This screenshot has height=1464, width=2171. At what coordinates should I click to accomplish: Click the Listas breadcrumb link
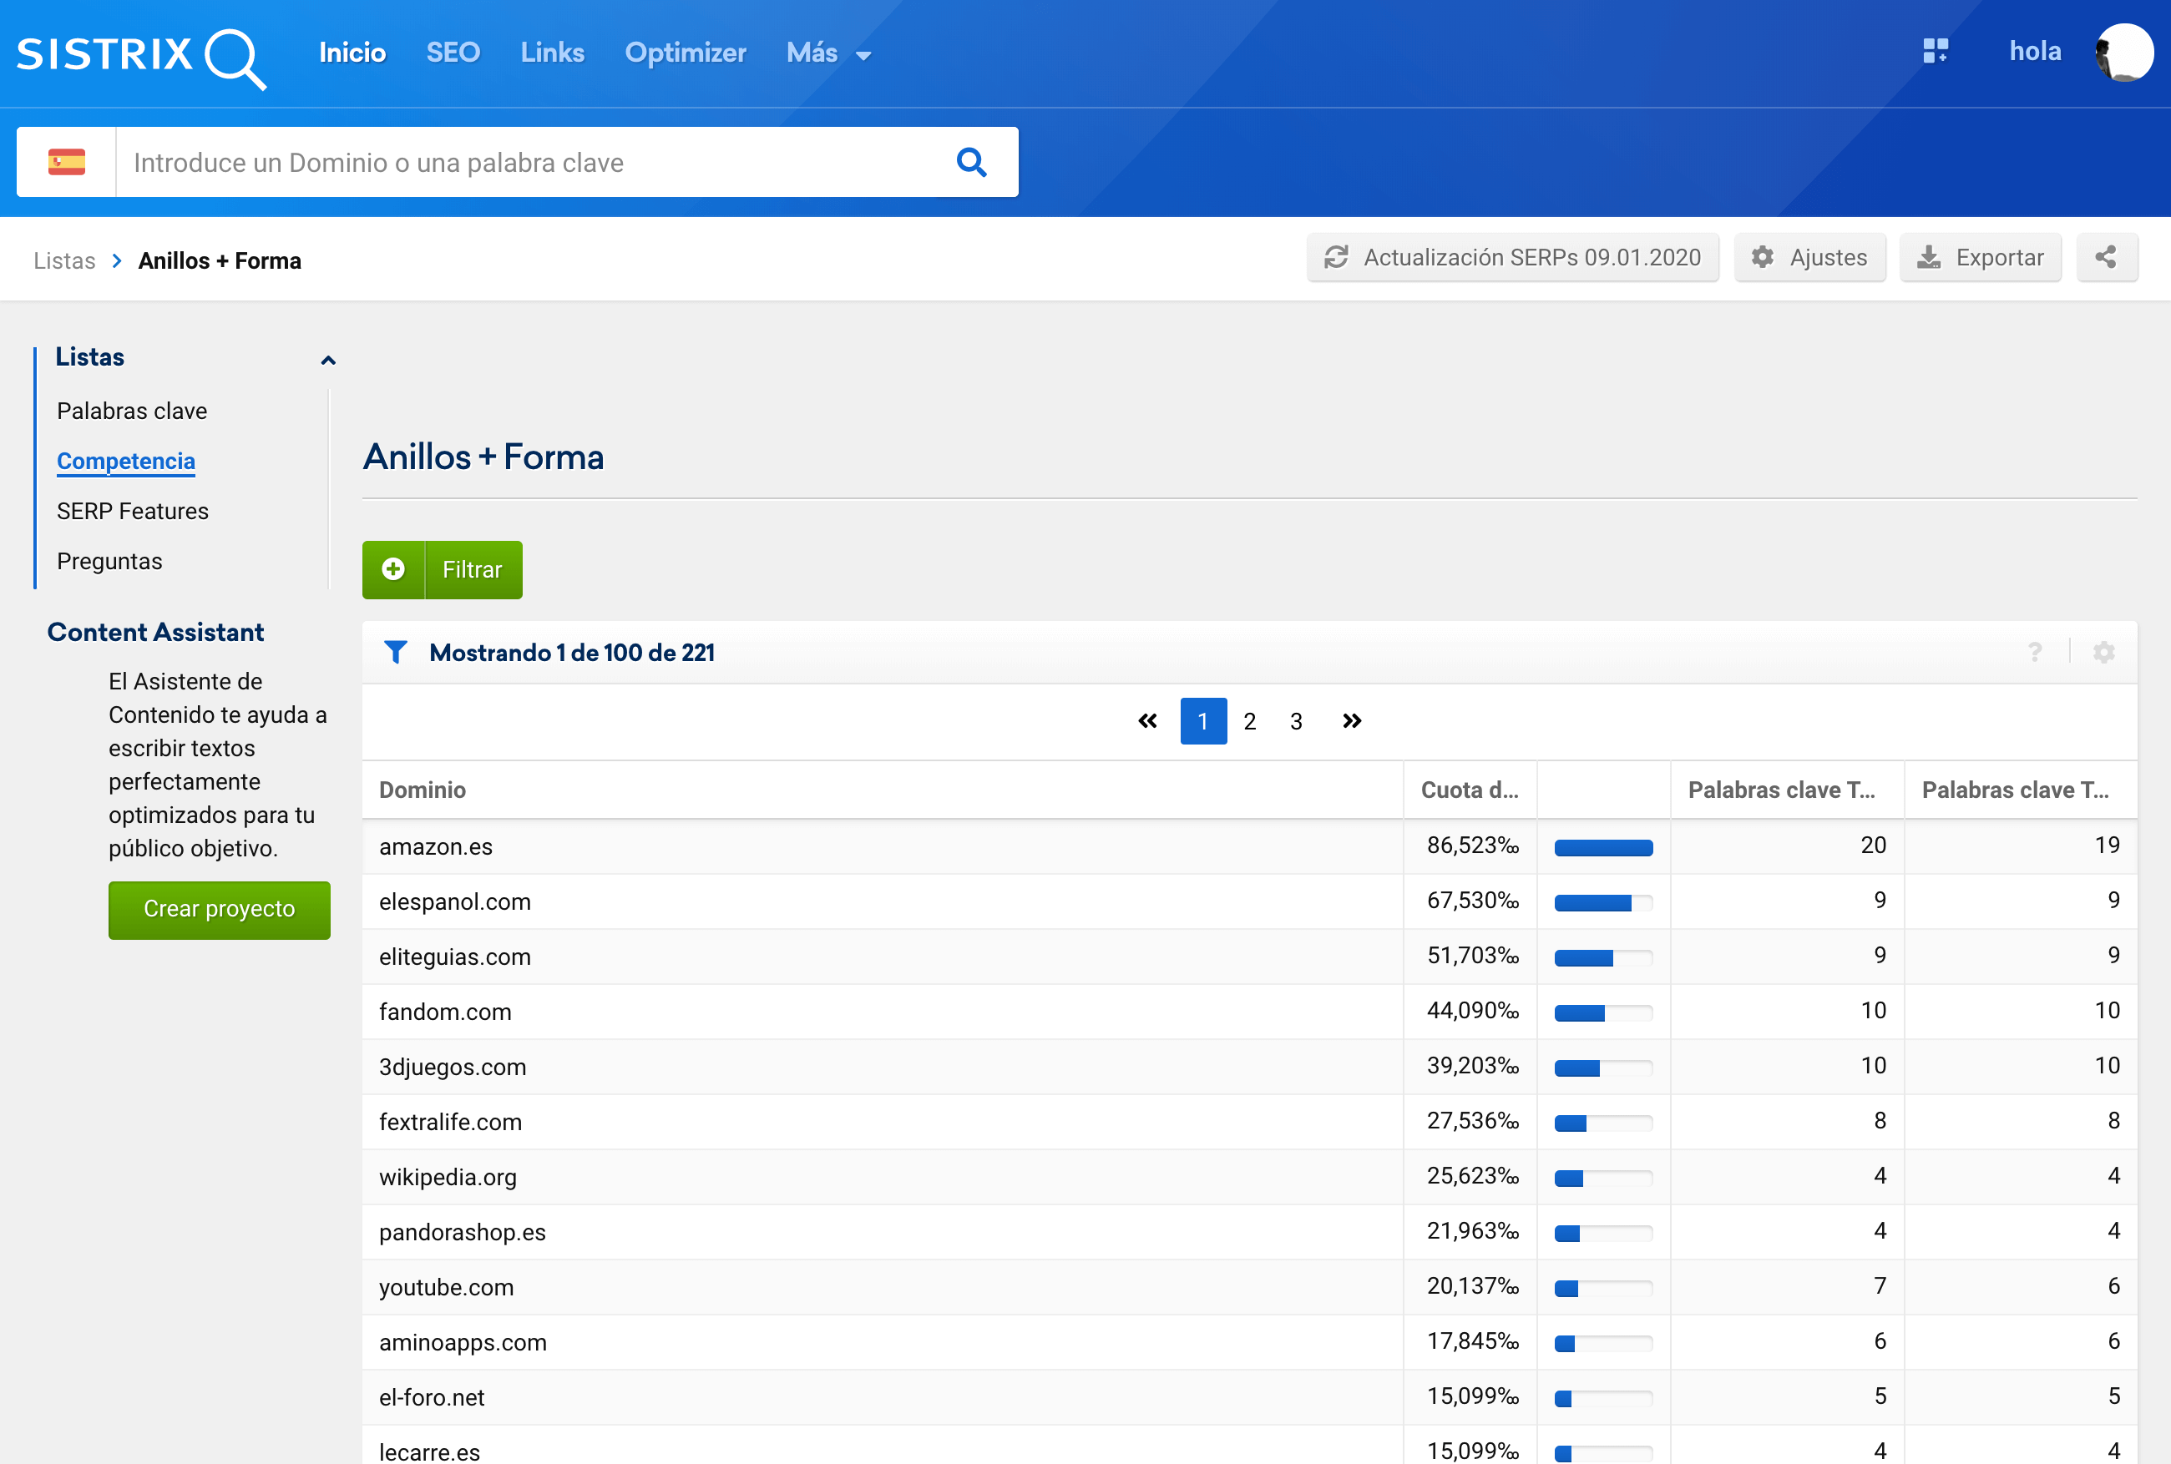(64, 260)
